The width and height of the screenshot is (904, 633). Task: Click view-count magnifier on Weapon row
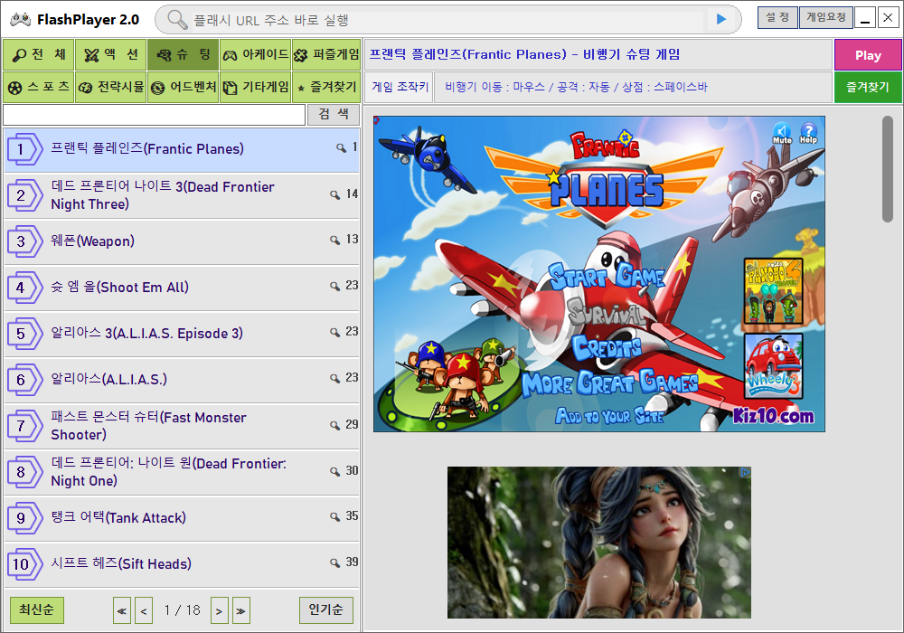(x=335, y=240)
